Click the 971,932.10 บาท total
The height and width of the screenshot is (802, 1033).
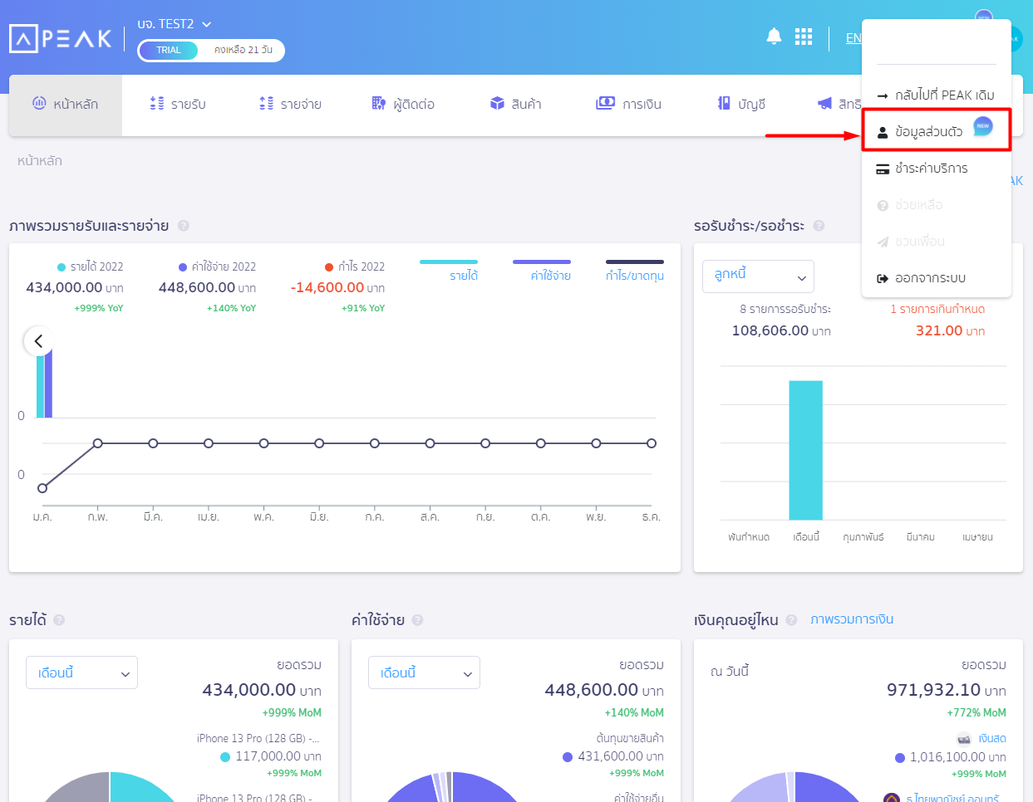coord(947,690)
